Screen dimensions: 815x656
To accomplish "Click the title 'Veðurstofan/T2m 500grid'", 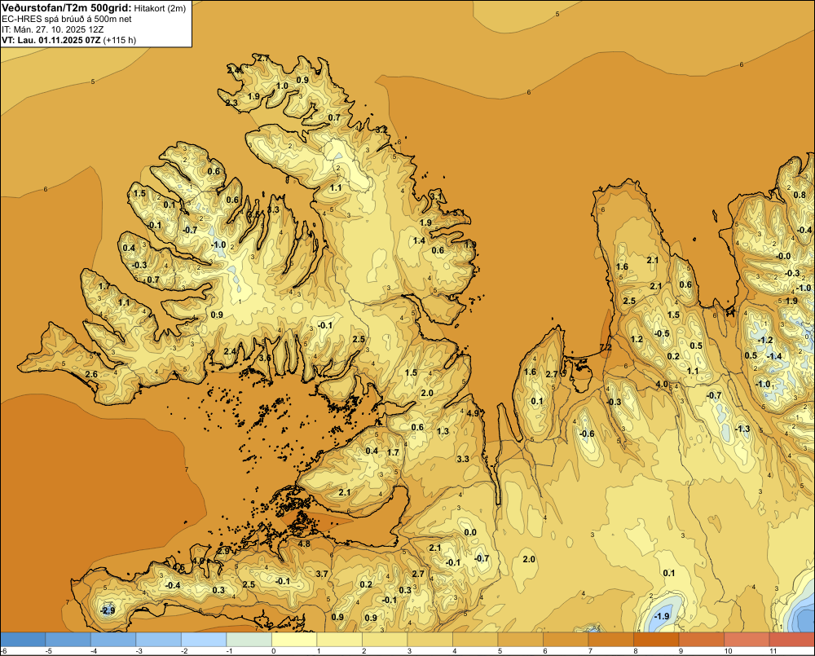I will tap(67, 8).
